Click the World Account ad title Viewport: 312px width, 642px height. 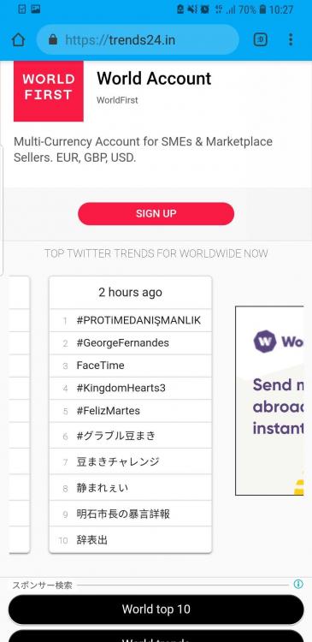(x=154, y=78)
